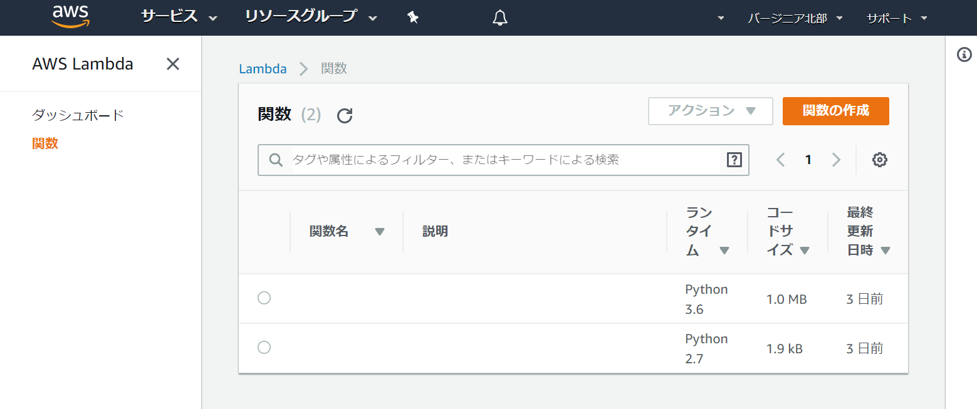Open the info panel on the right edge
Screen dimensions: 977x409
[x=963, y=54]
